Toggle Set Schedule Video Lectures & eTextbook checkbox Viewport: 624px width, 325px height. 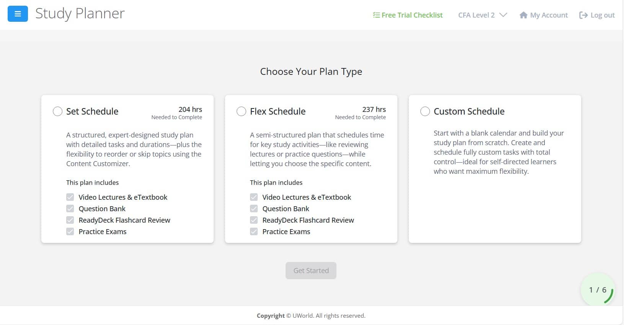point(70,197)
